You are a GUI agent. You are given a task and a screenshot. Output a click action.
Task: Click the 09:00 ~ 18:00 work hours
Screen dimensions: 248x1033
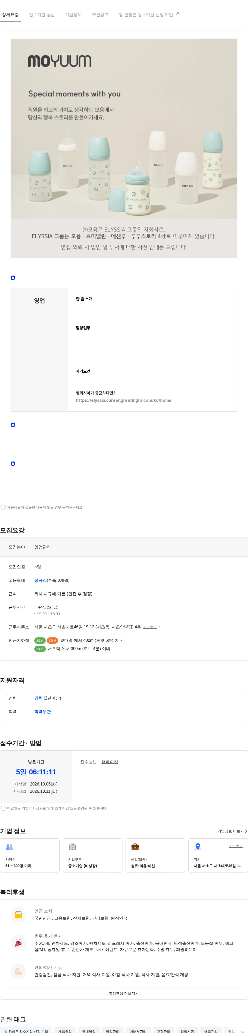[x=48, y=614]
